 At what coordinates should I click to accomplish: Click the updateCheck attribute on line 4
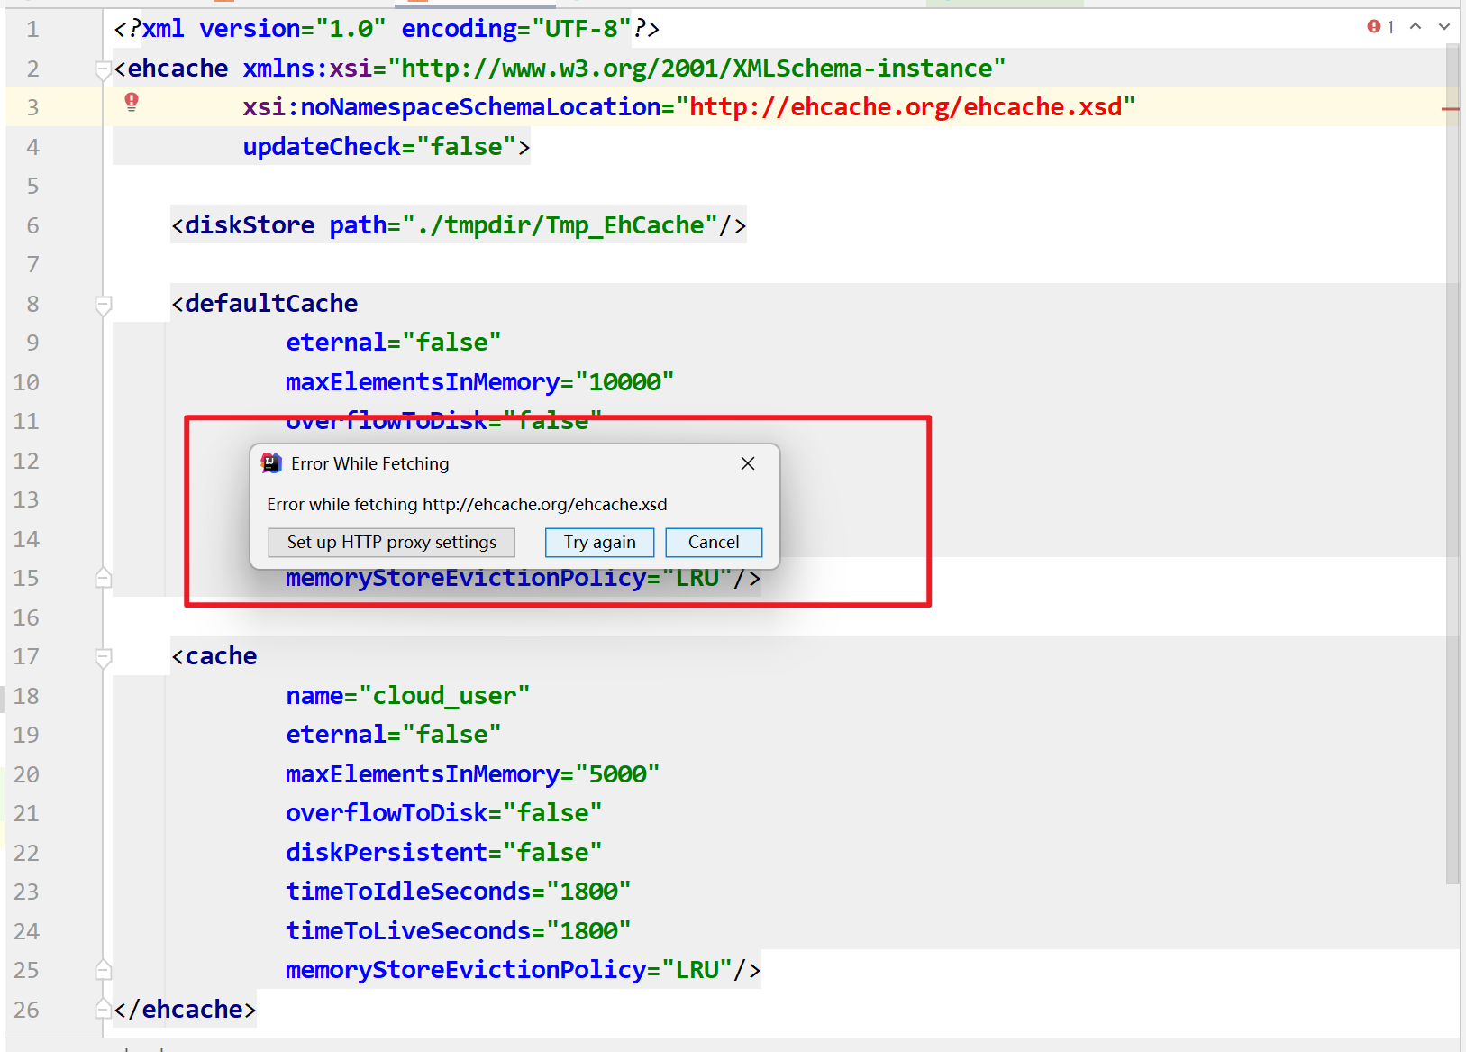321,146
